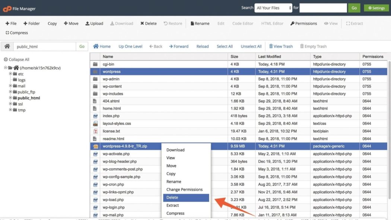Choose Compress from the context menu
391x220 pixels.
186,214
